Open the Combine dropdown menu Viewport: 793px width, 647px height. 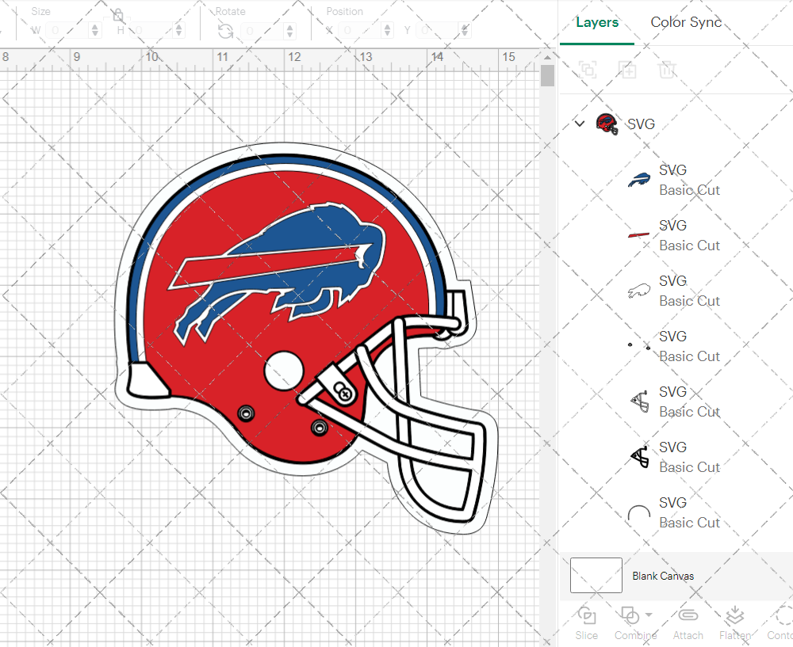click(649, 615)
